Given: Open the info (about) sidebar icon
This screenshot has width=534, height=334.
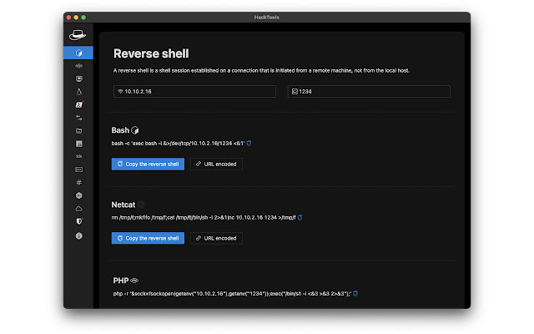Looking at the screenshot, I should pos(78,235).
